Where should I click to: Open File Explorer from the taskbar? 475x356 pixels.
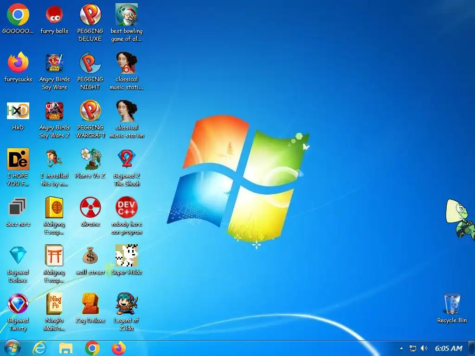66,349
